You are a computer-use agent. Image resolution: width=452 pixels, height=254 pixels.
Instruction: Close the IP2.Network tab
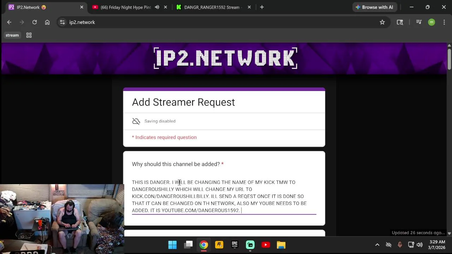click(x=82, y=7)
